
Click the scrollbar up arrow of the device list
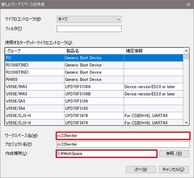click(186, 51)
